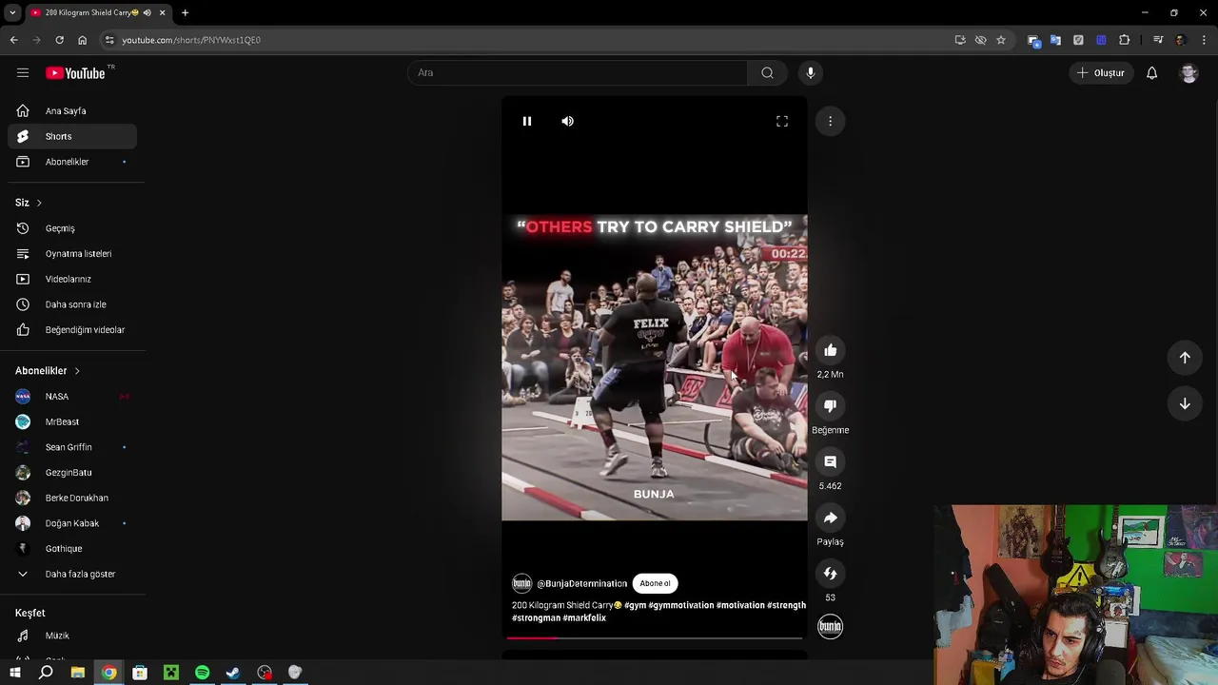
Task: Open the #markfelix hashtag
Action: point(584,618)
